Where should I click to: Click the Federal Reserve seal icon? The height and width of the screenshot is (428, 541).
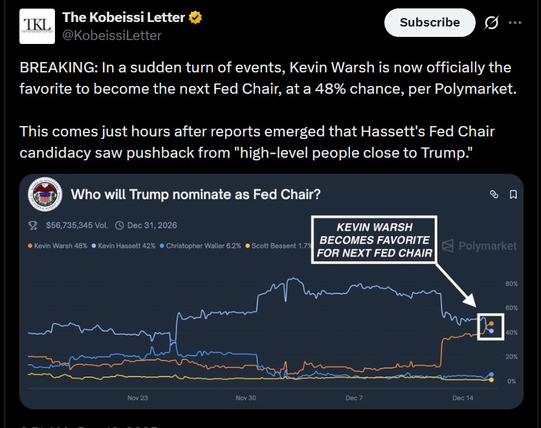pos(46,194)
